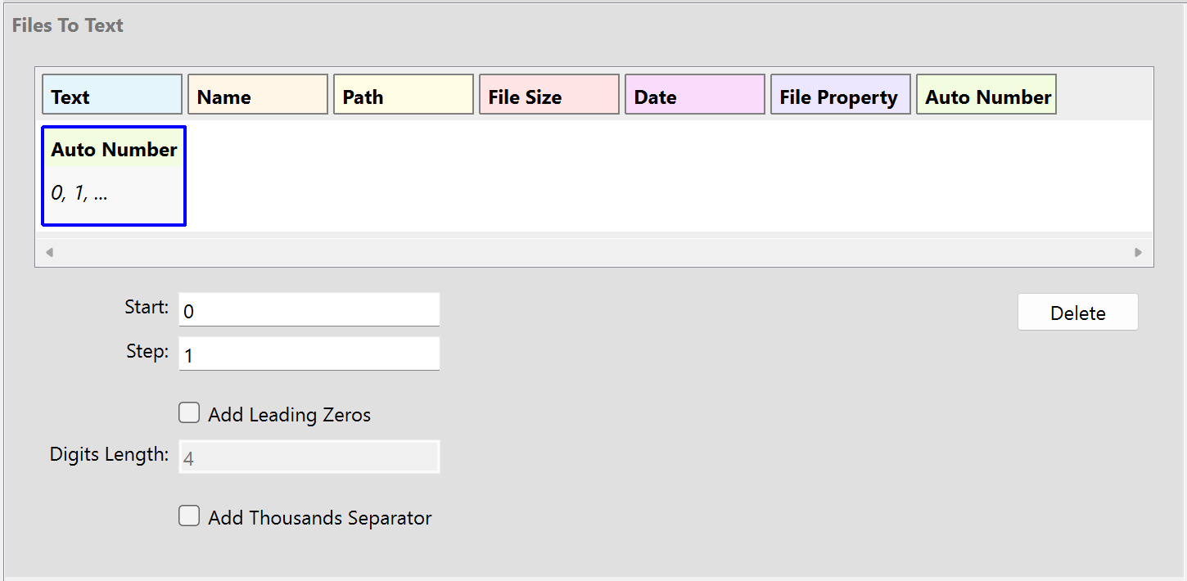This screenshot has height=581, width=1187.
Task: Click inside the Start value field
Action: [x=309, y=309]
